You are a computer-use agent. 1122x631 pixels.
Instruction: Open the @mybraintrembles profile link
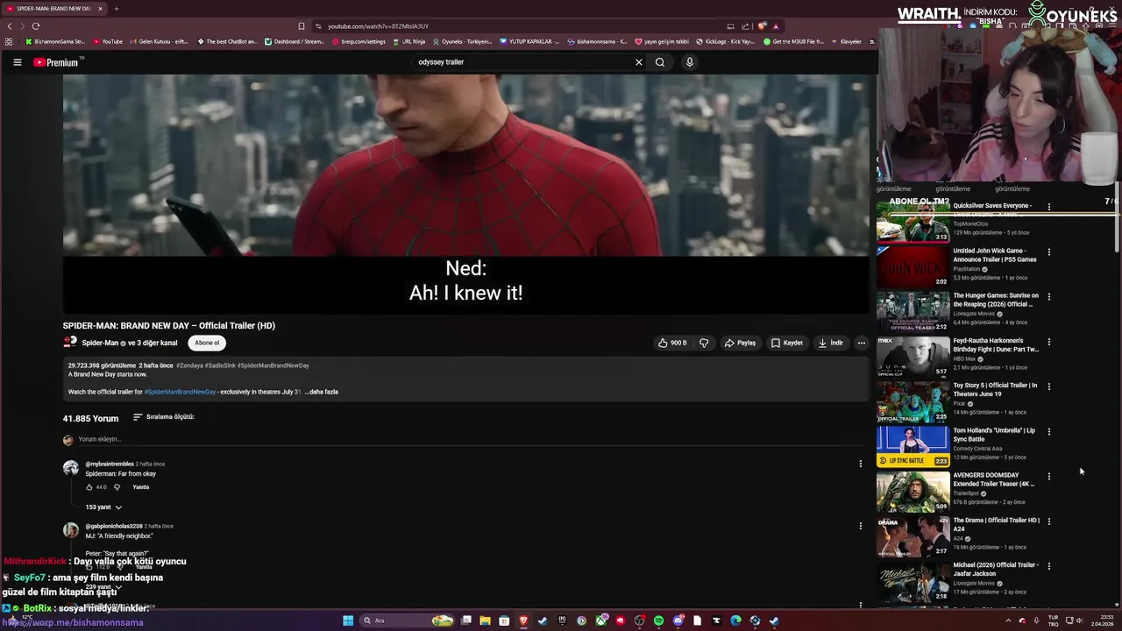[110, 464]
